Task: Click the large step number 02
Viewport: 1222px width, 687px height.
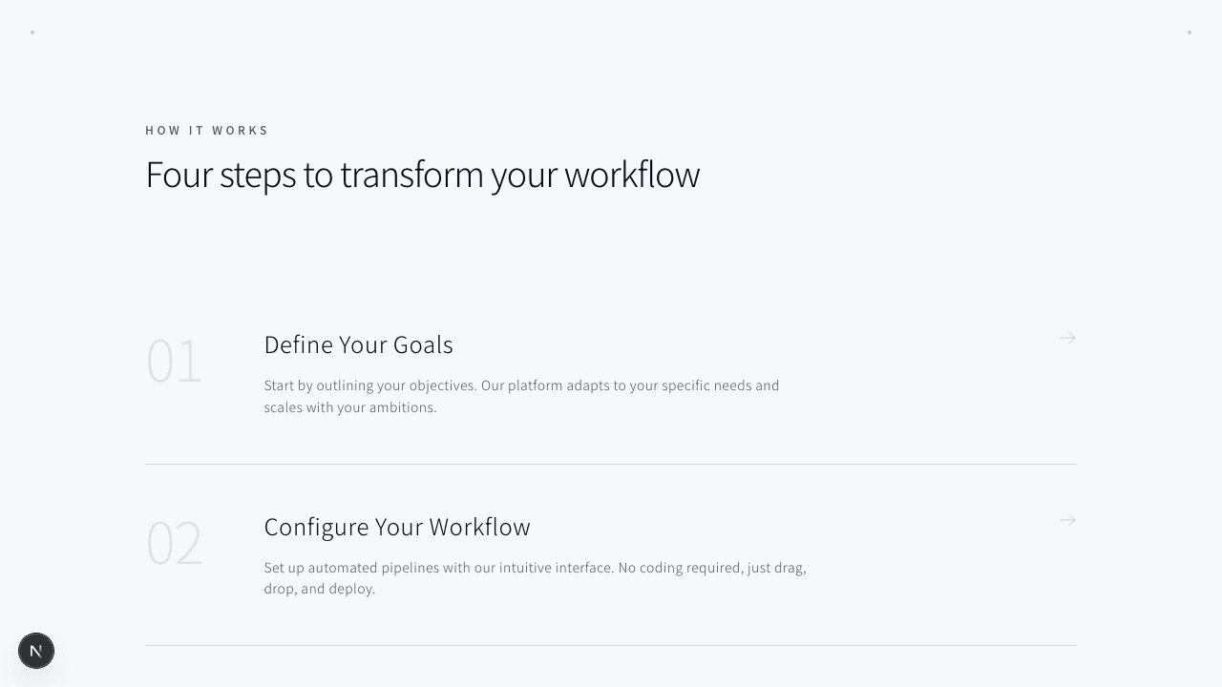Action: pyautogui.click(x=174, y=544)
